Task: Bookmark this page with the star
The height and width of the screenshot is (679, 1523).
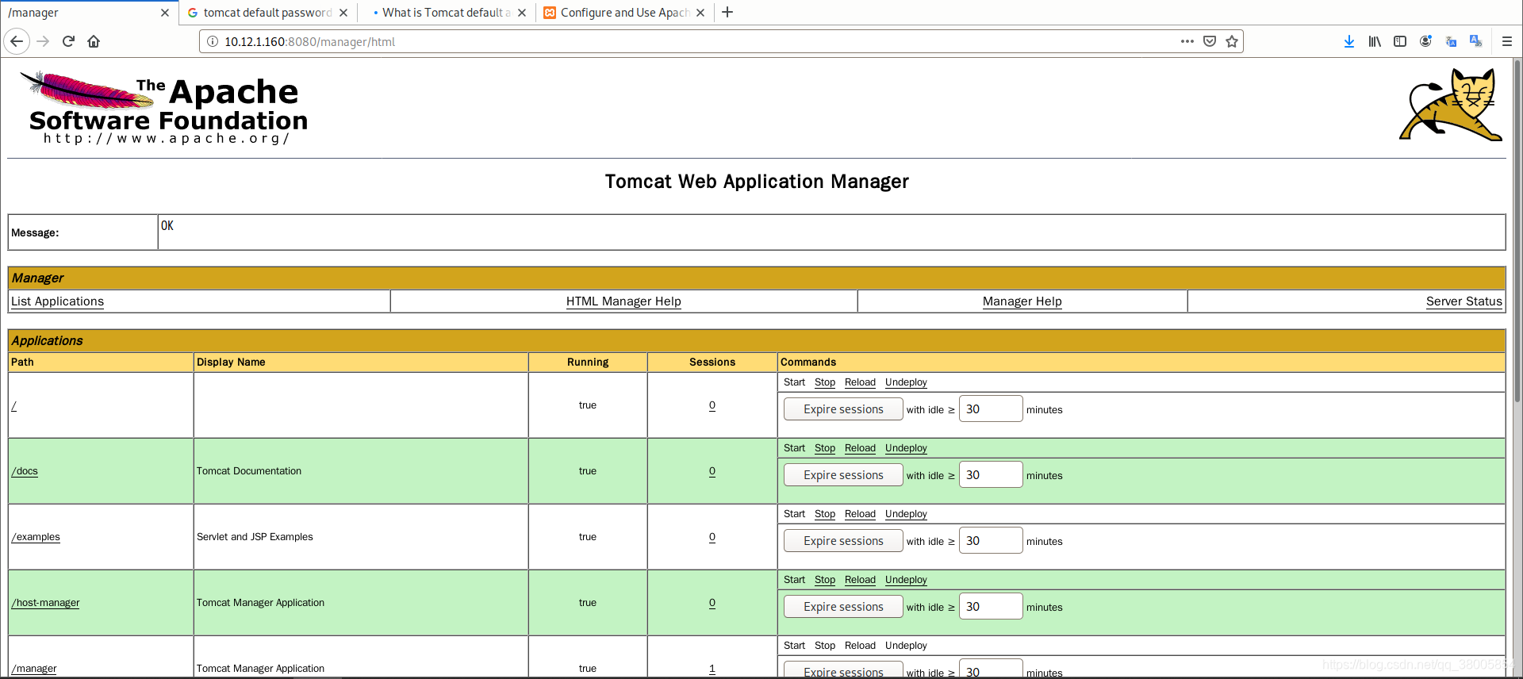Action: point(1232,41)
